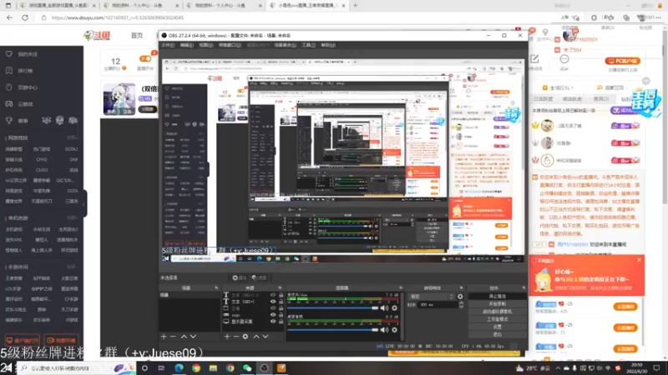The height and width of the screenshot is (375, 668).
Task: Toggle the orange 直播开关 live switch on Douyu page
Action: (x=145, y=58)
